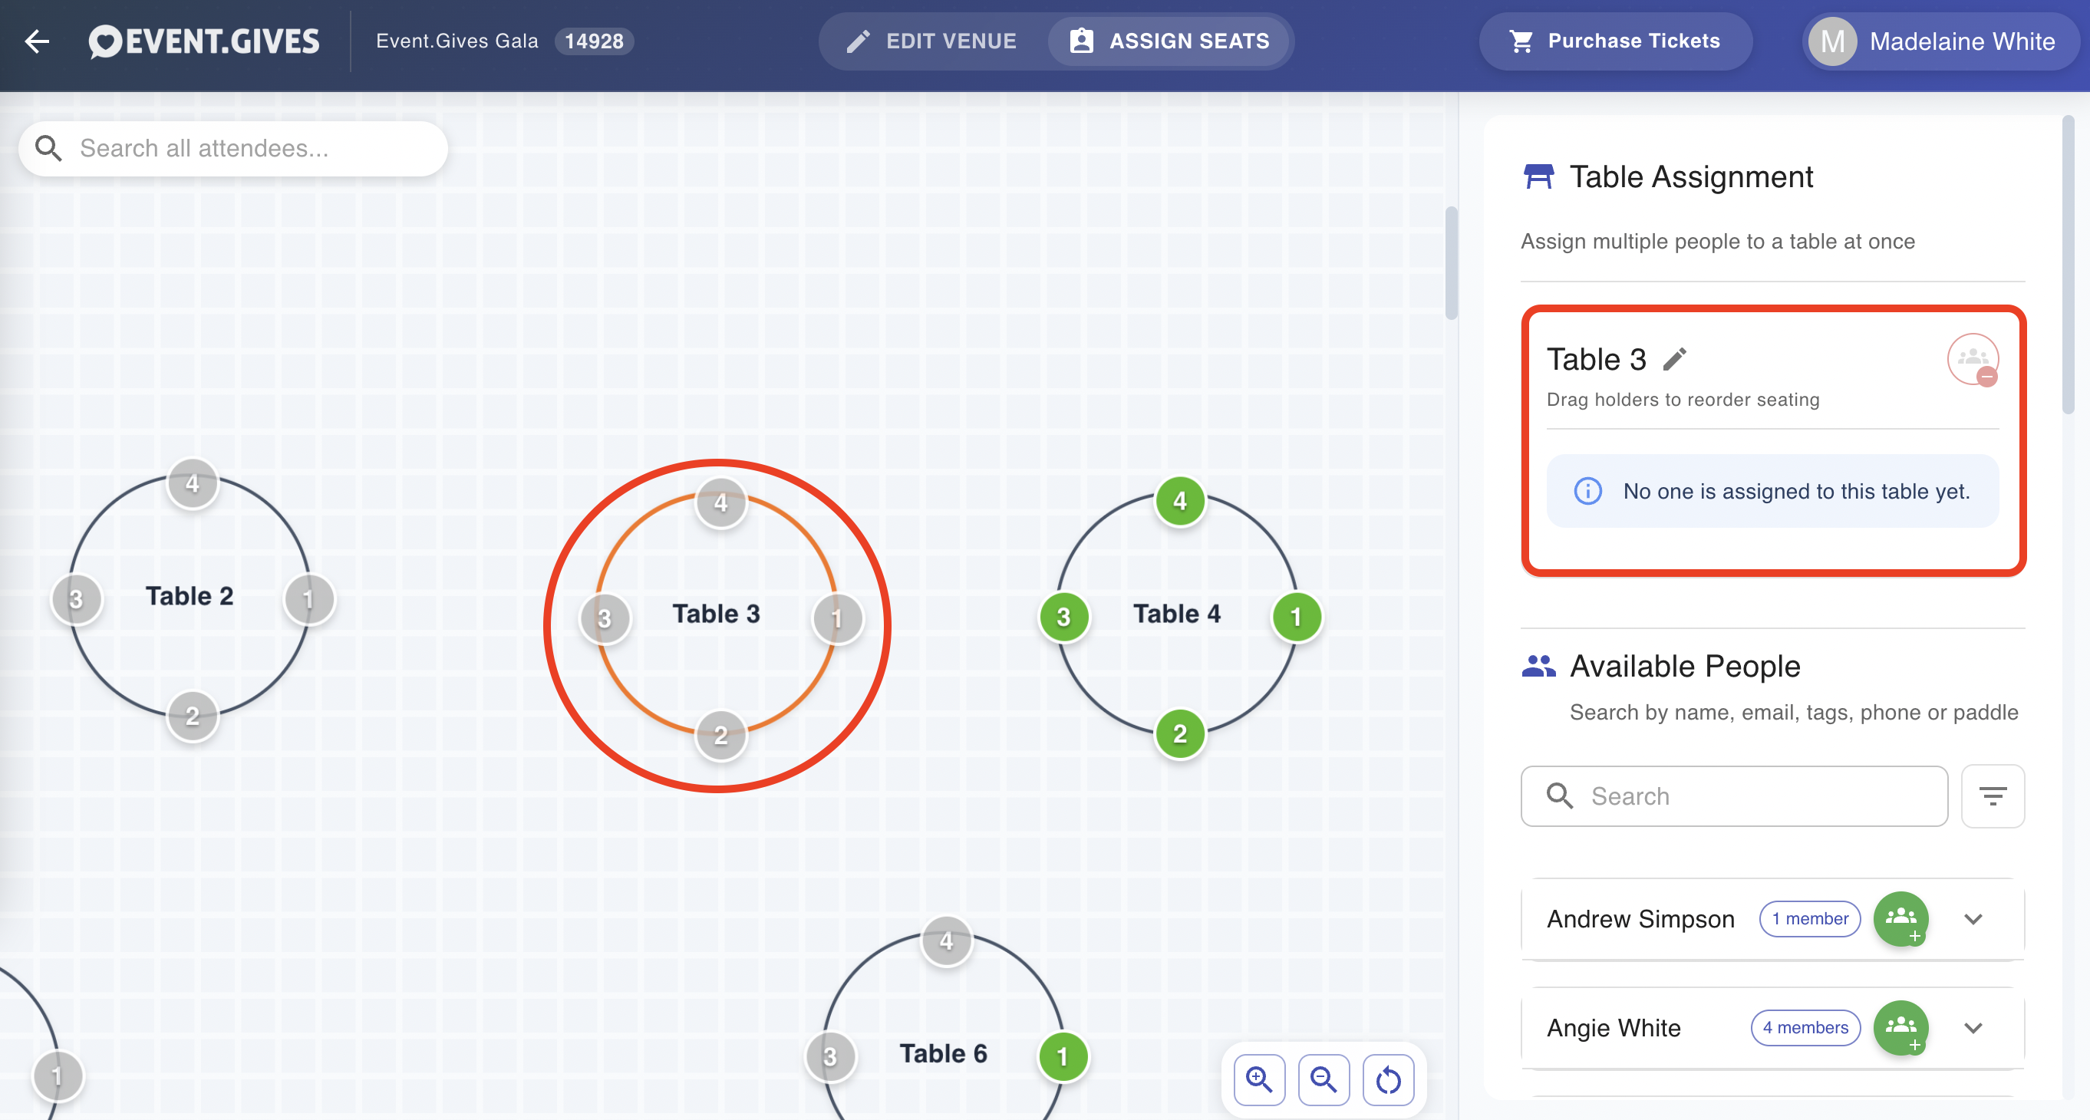Open the Event.Gives logo home
Viewport: 2090px width, 1120px height.
[204, 41]
